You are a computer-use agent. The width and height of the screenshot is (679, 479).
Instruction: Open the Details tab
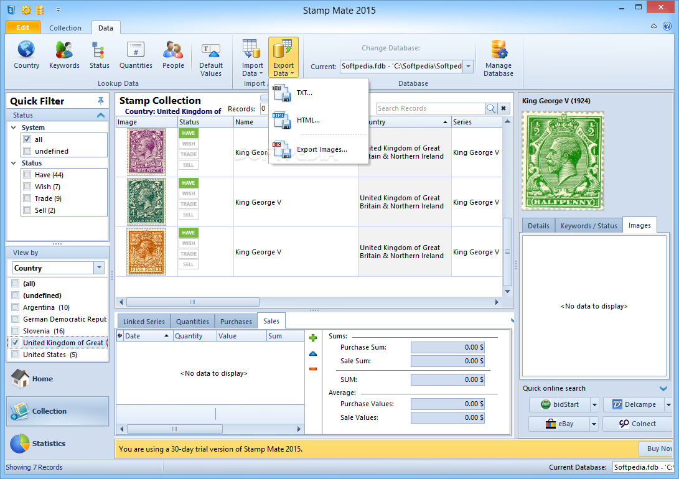538,226
